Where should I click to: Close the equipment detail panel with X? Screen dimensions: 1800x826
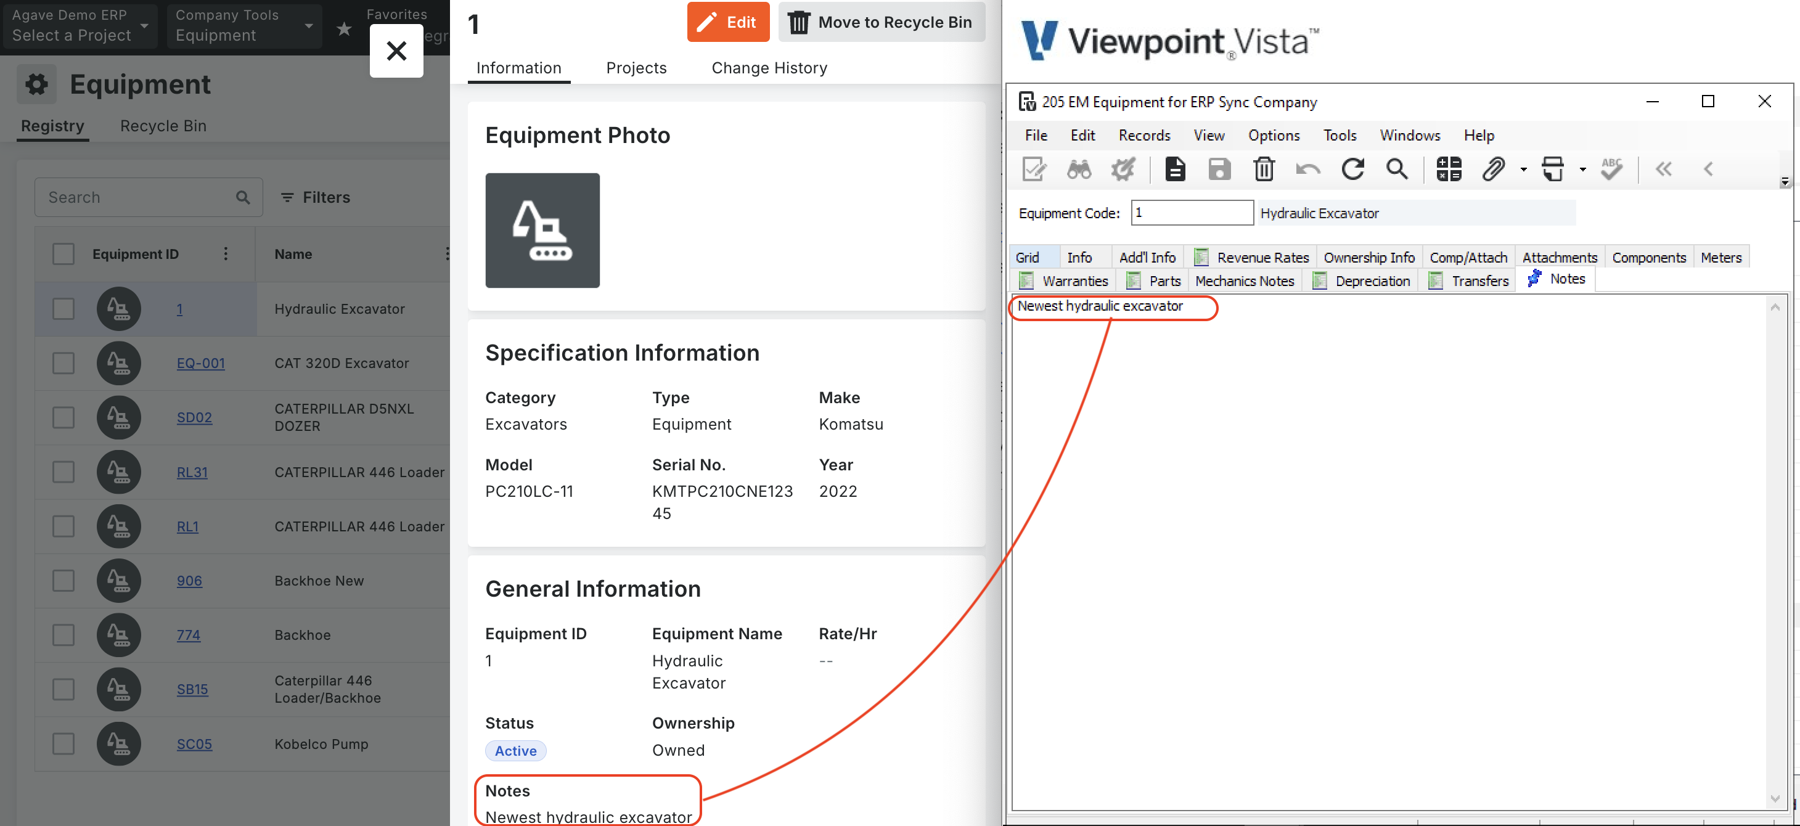pyautogui.click(x=396, y=51)
